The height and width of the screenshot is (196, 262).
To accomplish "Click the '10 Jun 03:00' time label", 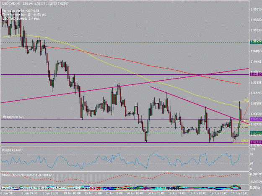I will tap(72, 193).
